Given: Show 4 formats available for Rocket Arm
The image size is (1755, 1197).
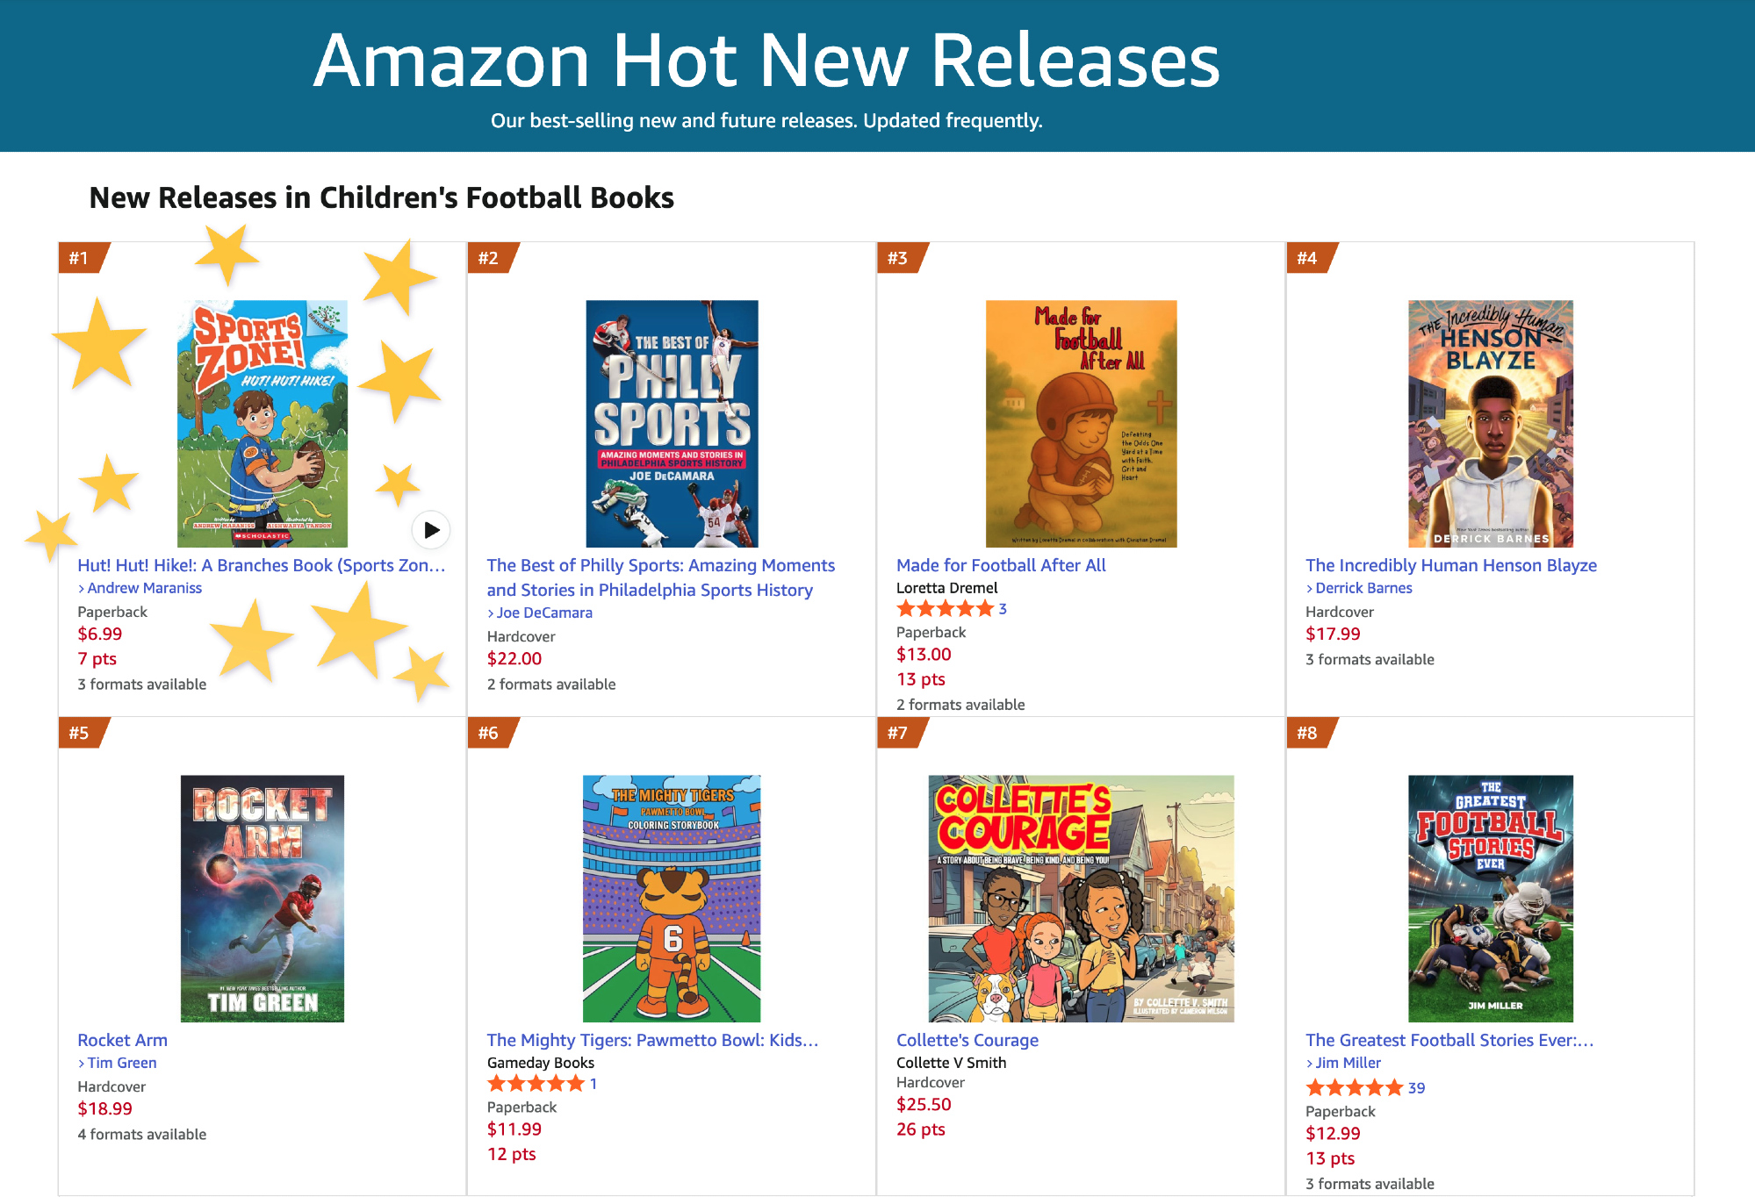Looking at the screenshot, I should (x=142, y=1134).
